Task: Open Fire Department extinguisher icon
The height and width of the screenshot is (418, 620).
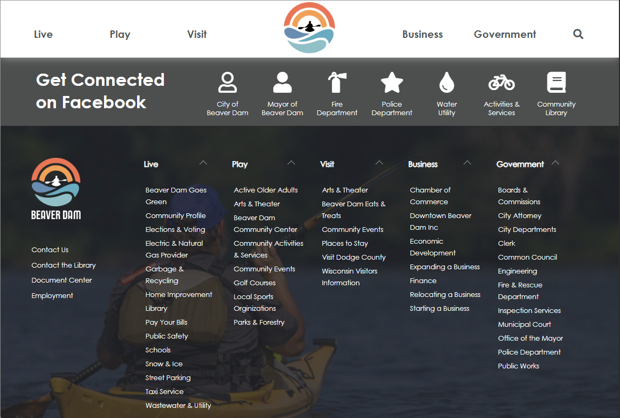Action: tap(337, 82)
